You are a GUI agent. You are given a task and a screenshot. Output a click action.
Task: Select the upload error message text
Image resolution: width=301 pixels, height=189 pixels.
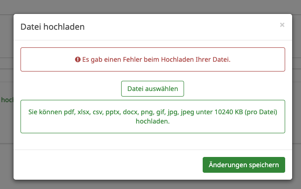[x=157, y=60]
